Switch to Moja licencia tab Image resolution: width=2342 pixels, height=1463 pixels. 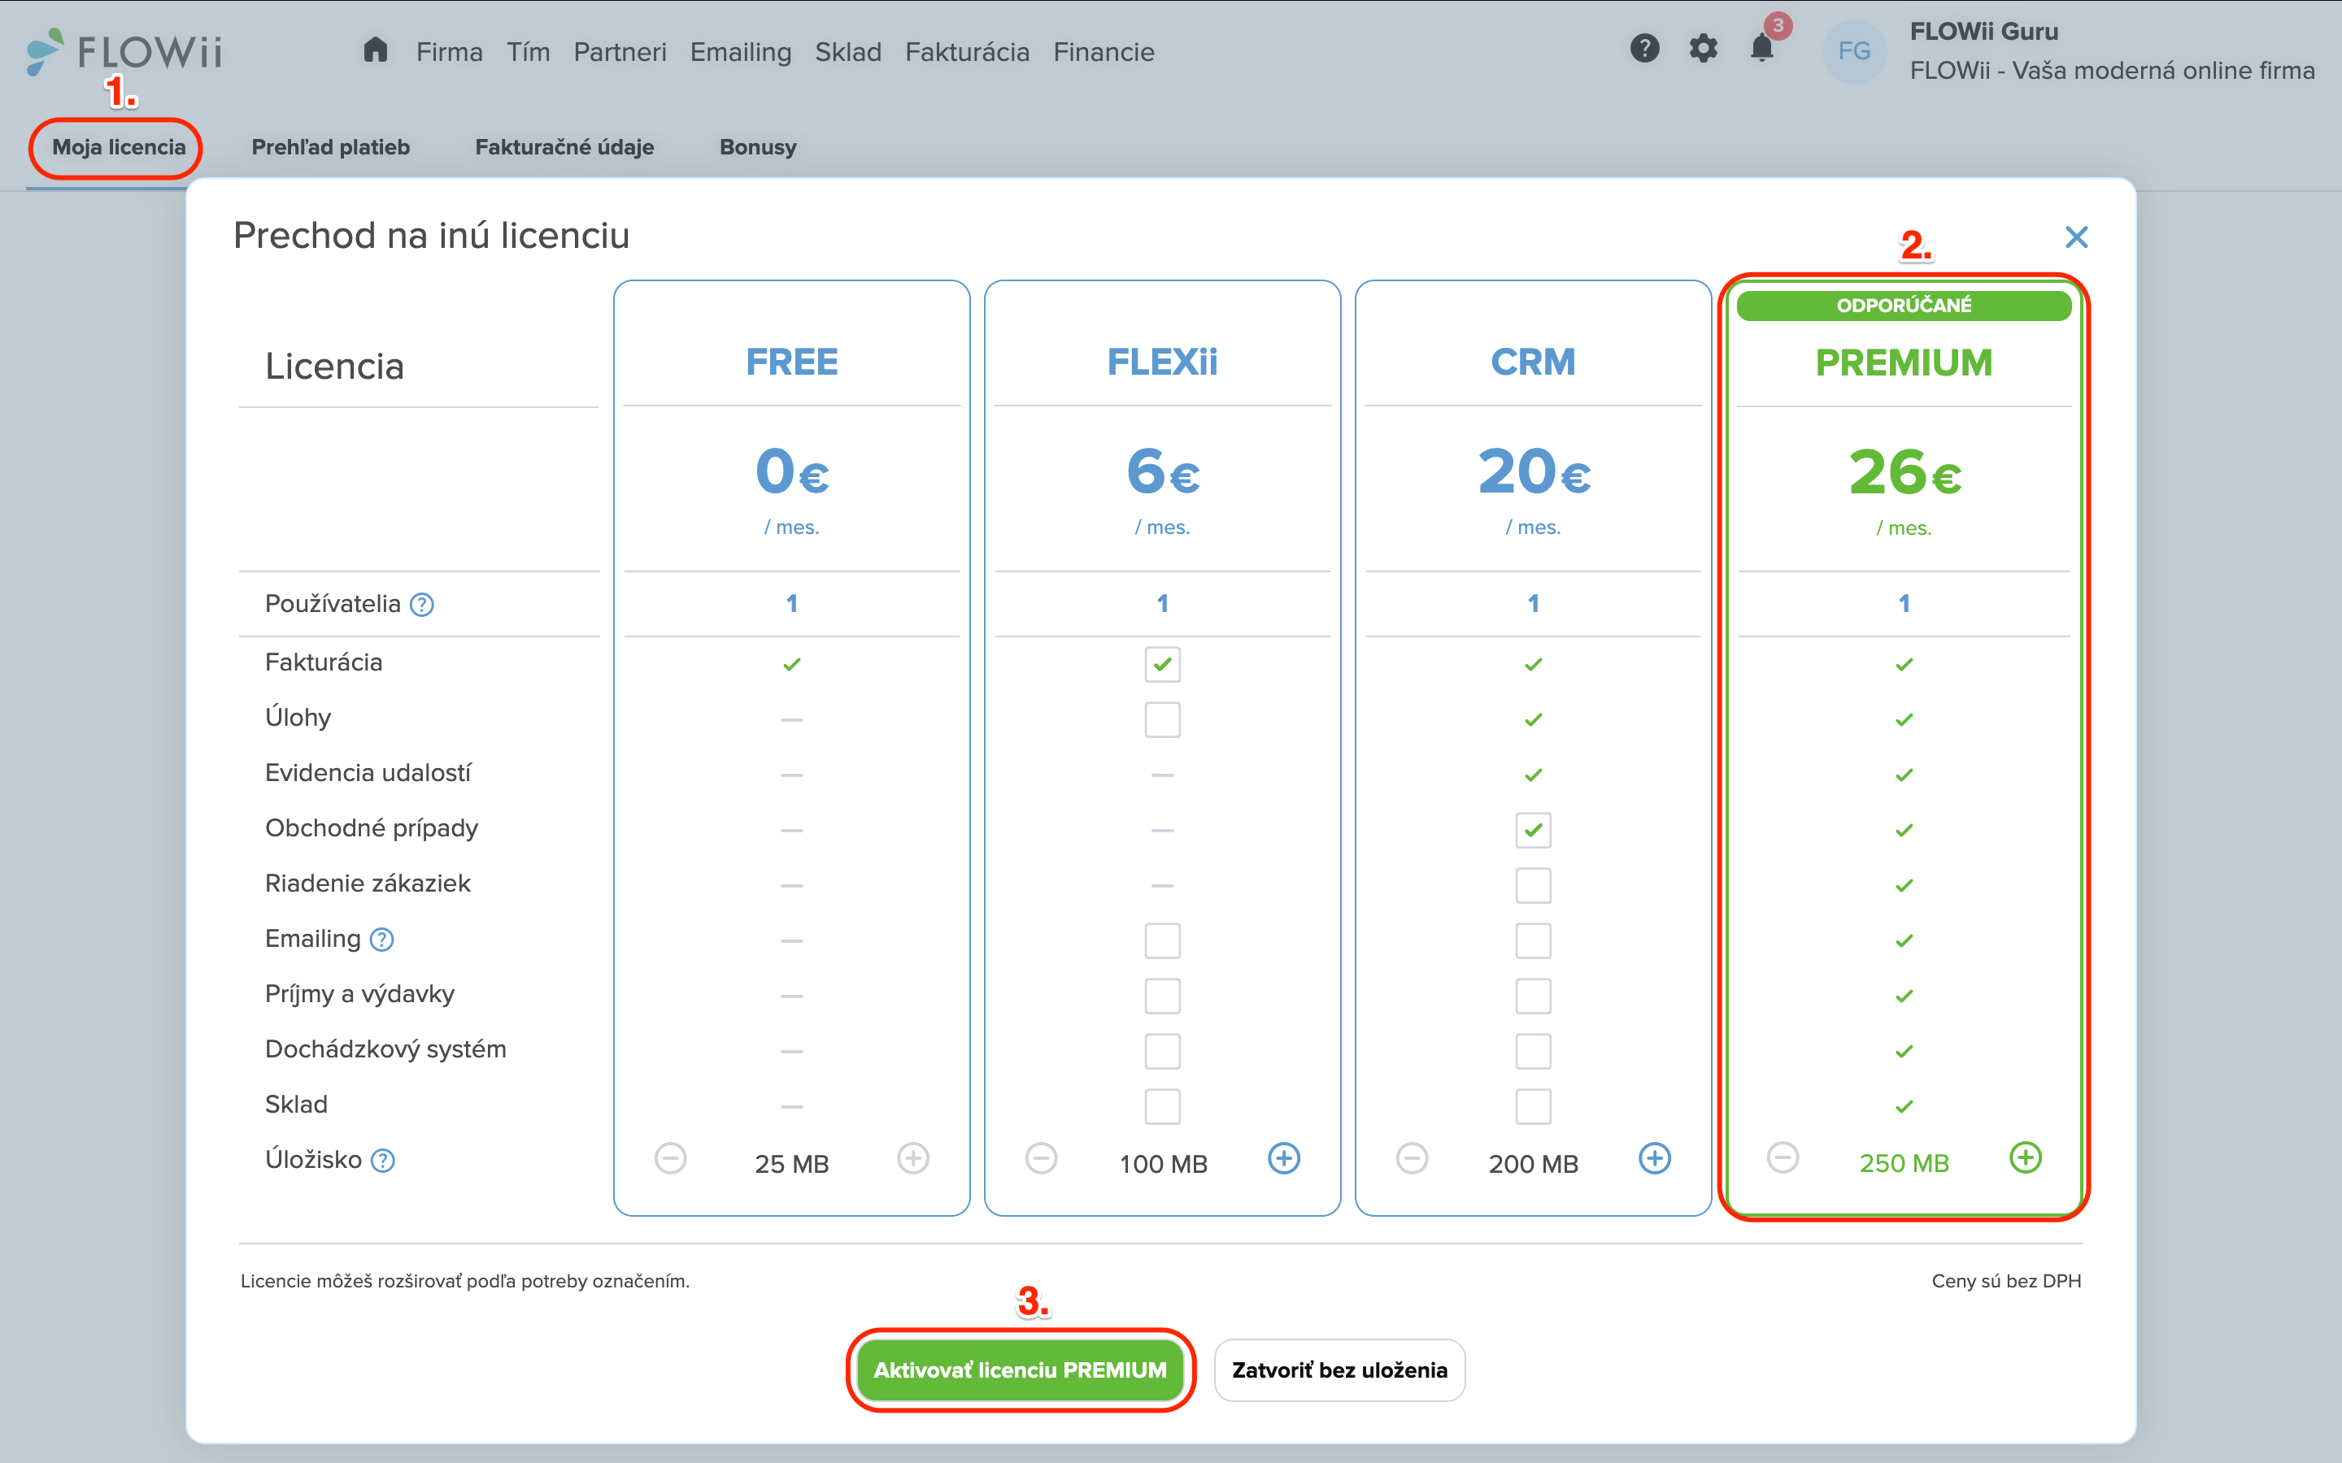pos(118,147)
